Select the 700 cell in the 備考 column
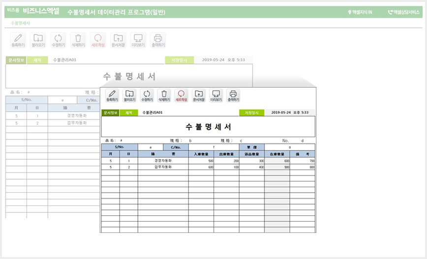427x259 pixels. tap(303, 161)
